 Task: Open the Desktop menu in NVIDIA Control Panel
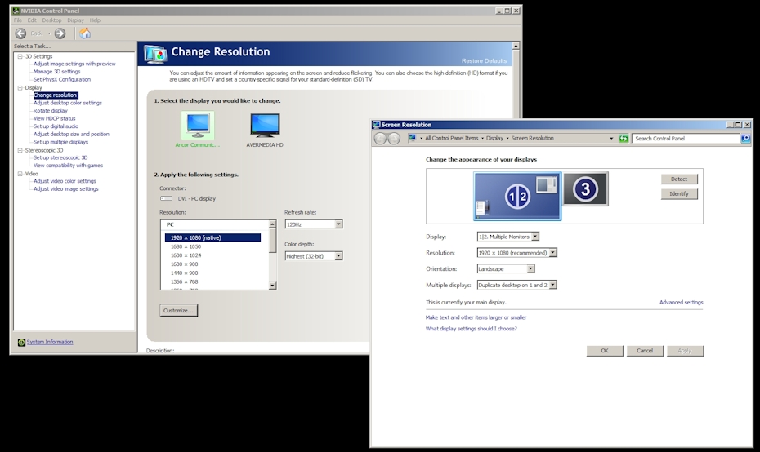point(51,20)
